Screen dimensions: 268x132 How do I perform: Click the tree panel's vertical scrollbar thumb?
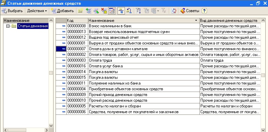(x=51, y=73)
